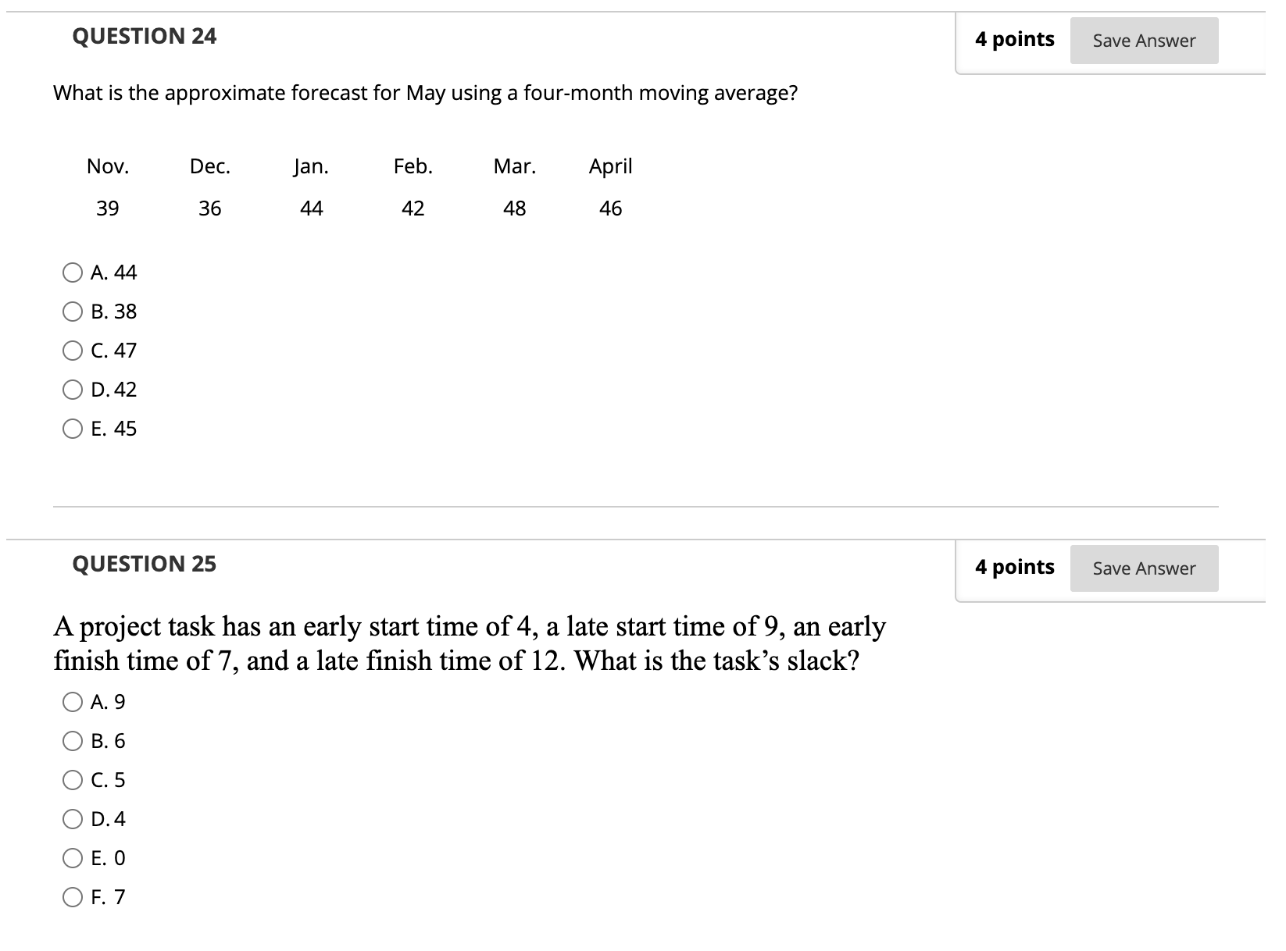The width and height of the screenshot is (1286, 951).
Task: Select answer C. 5 for Question 25
Action: pyautogui.click(x=72, y=780)
